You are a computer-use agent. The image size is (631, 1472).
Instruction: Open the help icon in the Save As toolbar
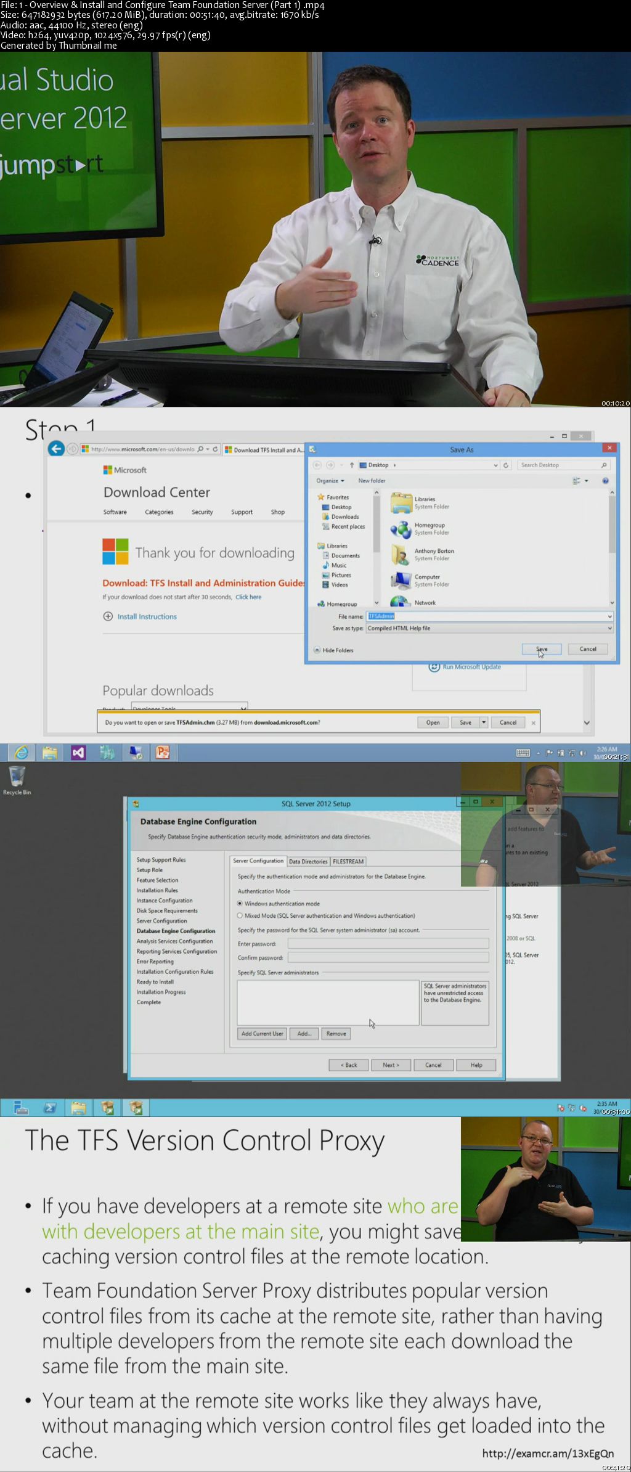pyautogui.click(x=605, y=481)
